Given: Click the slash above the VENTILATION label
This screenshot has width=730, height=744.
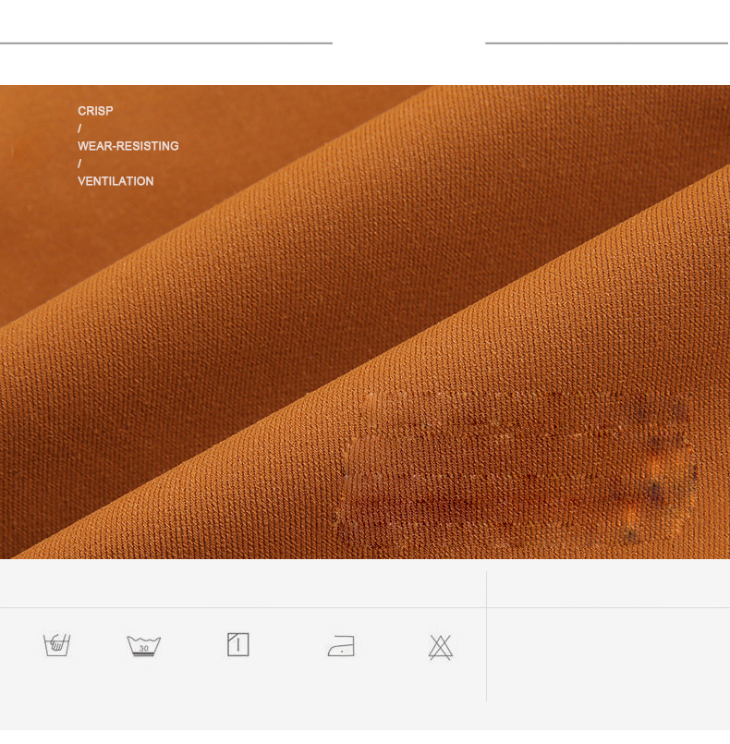Looking at the screenshot, I should pos(79,164).
